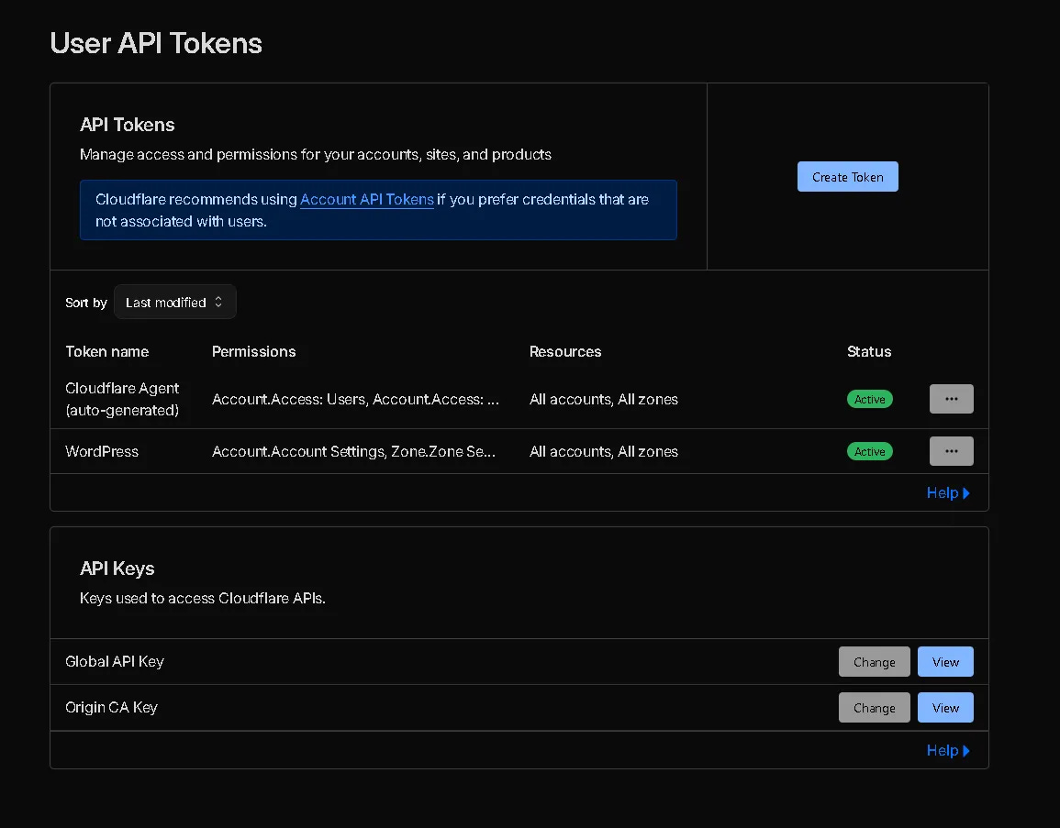Expand the Last modified sorting options
1060x828 pixels.
[x=174, y=302]
